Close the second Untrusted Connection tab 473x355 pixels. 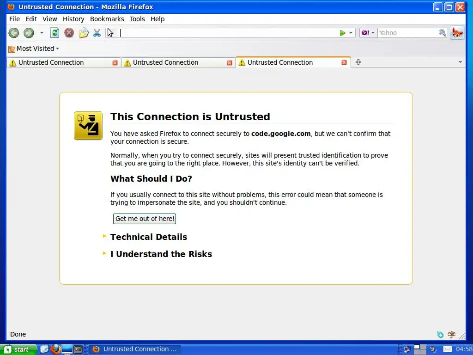[x=230, y=63]
